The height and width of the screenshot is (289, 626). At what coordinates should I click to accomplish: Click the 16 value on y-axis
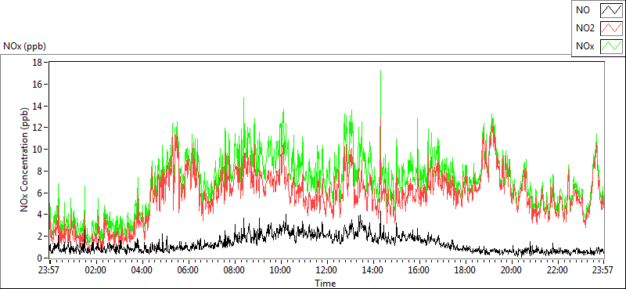tap(38, 84)
